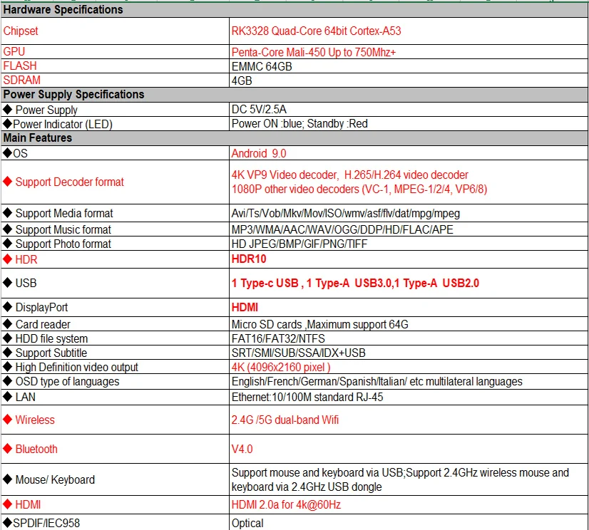Click the 'OS' label cell

115,153
